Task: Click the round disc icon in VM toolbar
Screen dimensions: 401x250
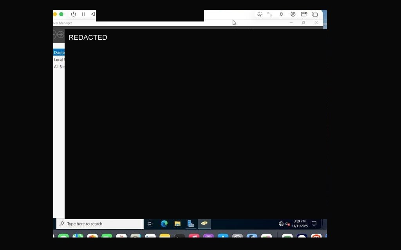Action: pos(293,14)
